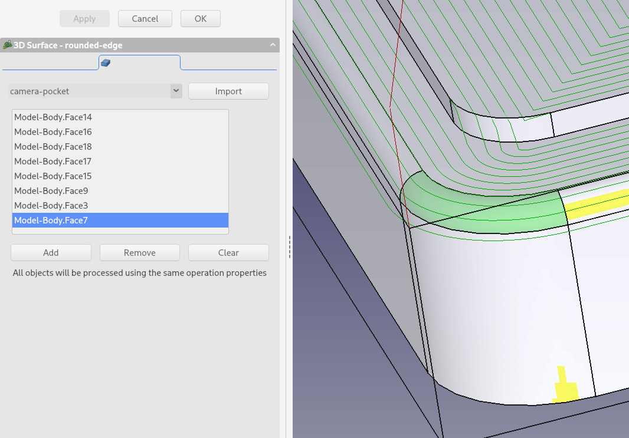Select Model-Body.Face16 list entry
The image size is (629, 438).
click(x=53, y=132)
